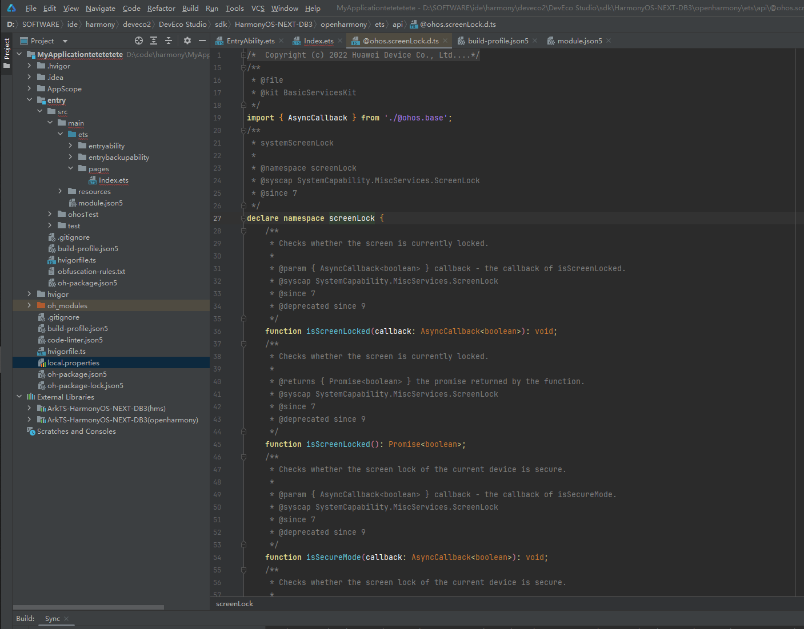This screenshot has width=804, height=629.
Task: Close the build-profile.json5 tab
Action: (x=535, y=41)
